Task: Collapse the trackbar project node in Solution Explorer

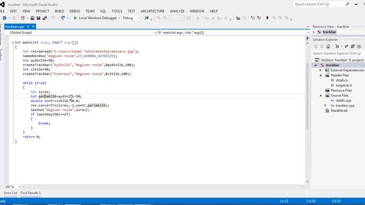Action: [x=316, y=65]
